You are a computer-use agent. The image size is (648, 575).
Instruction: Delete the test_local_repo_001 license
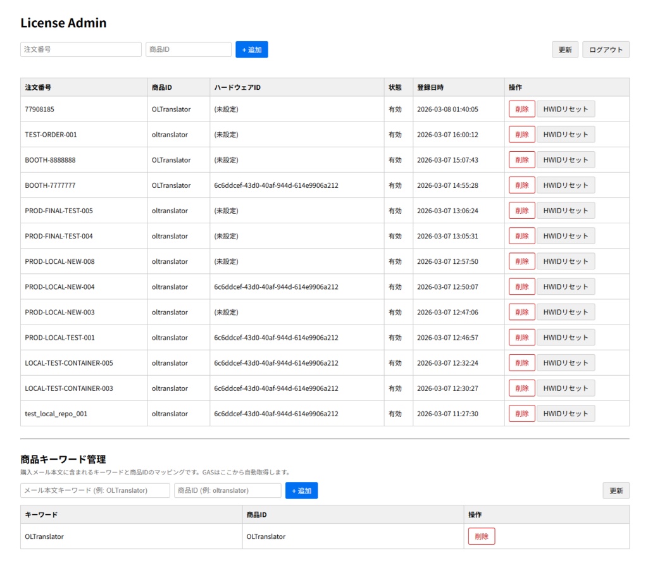click(522, 414)
